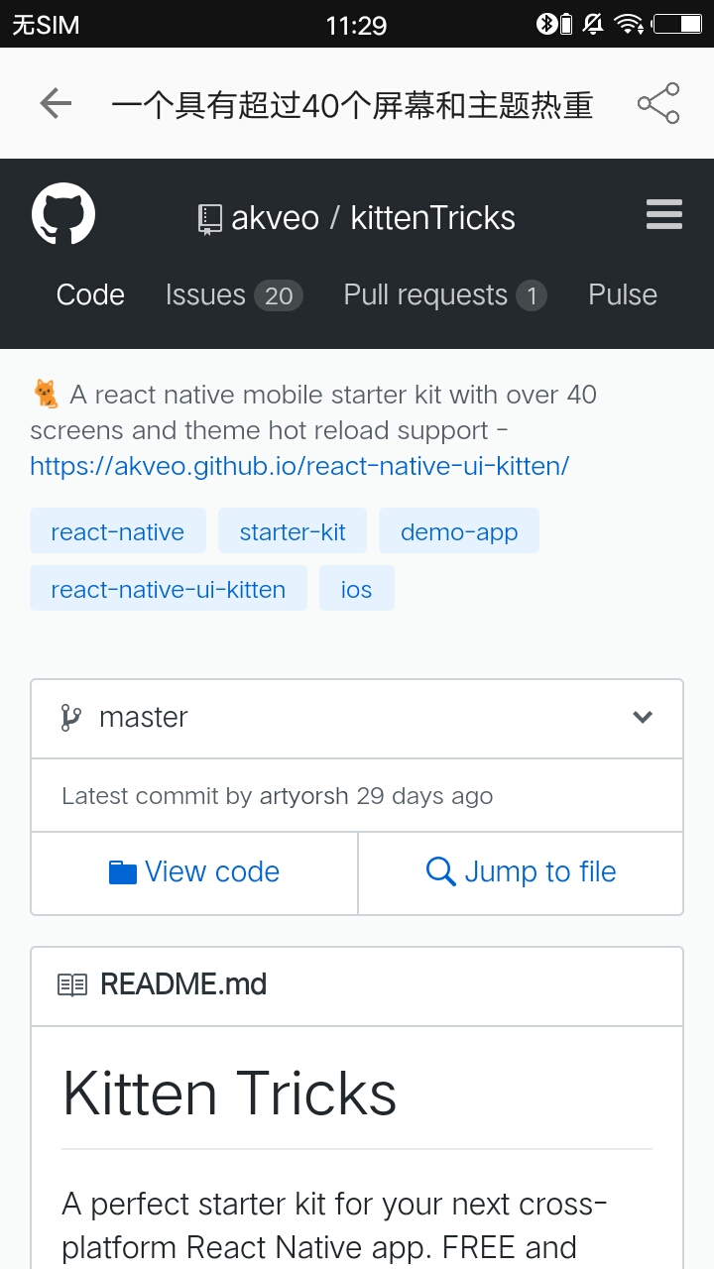Viewport: 714px width, 1269px height.
Task: Switch to the Issues tab
Action: coord(233,295)
